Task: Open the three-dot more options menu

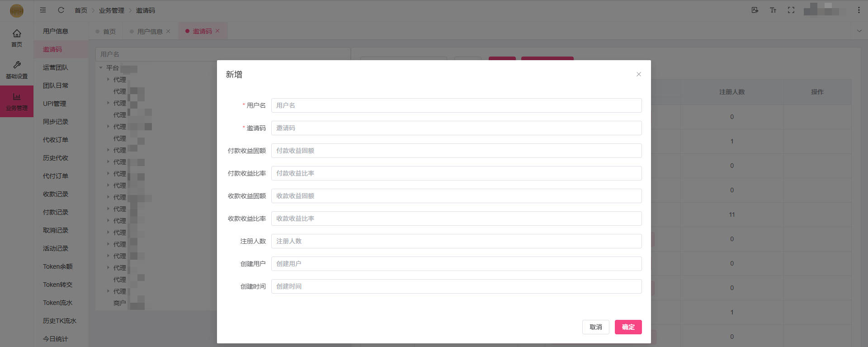Action: click(859, 10)
